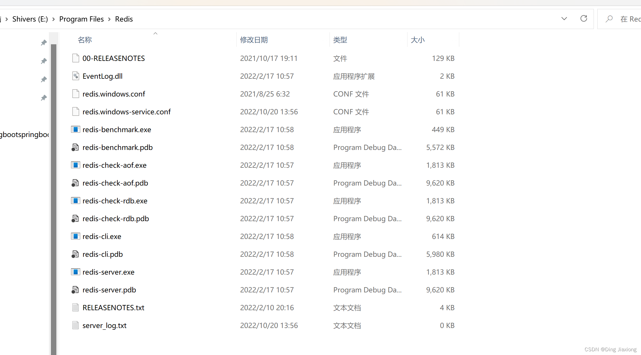641x355 pixels.
Task: Select file name redis-check-aof.pdb
Action: [115, 183]
